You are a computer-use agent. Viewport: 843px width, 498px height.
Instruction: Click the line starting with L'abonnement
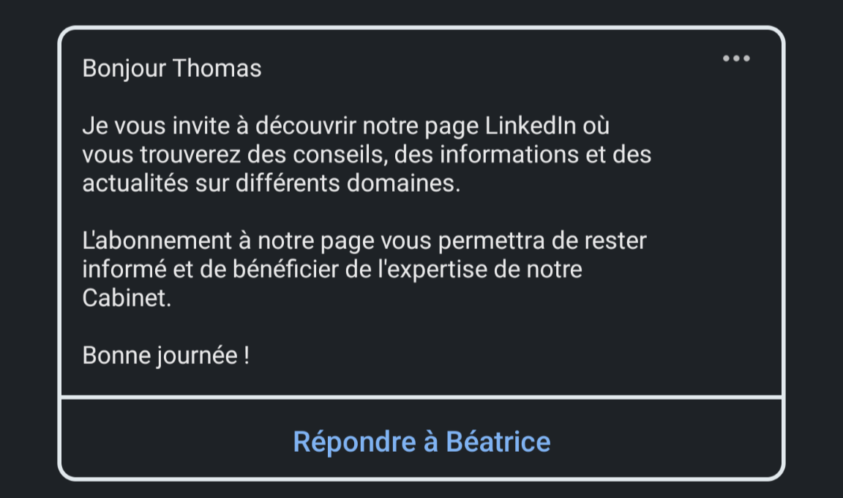point(364,241)
